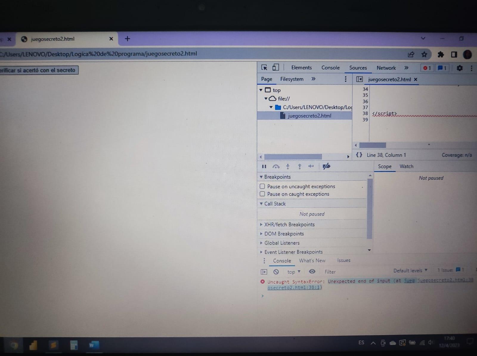
Task: Open the Chrome profile avatar
Action: click(x=467, y=54)
